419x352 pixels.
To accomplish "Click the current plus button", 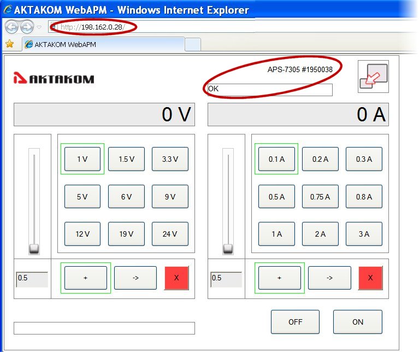I will 280,278.
